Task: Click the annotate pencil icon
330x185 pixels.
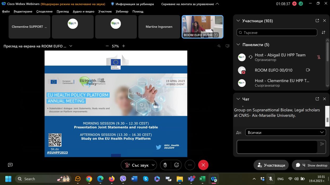Action: (219, 46)
